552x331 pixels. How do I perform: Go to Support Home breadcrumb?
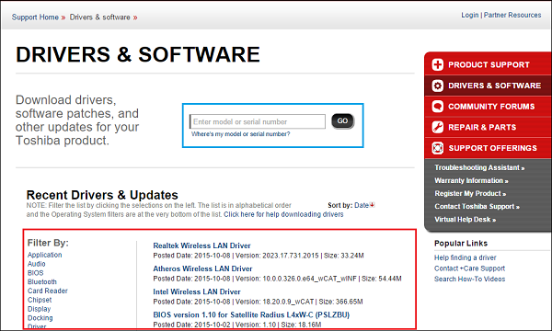35,17
